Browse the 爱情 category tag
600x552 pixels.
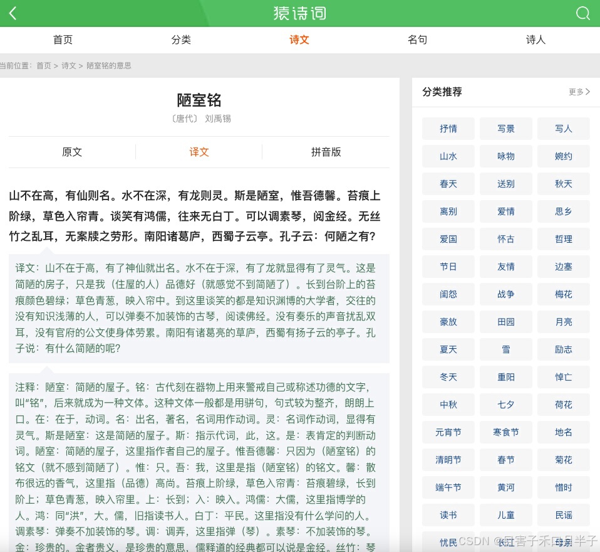pyautogui.click(x=506, y=211)
